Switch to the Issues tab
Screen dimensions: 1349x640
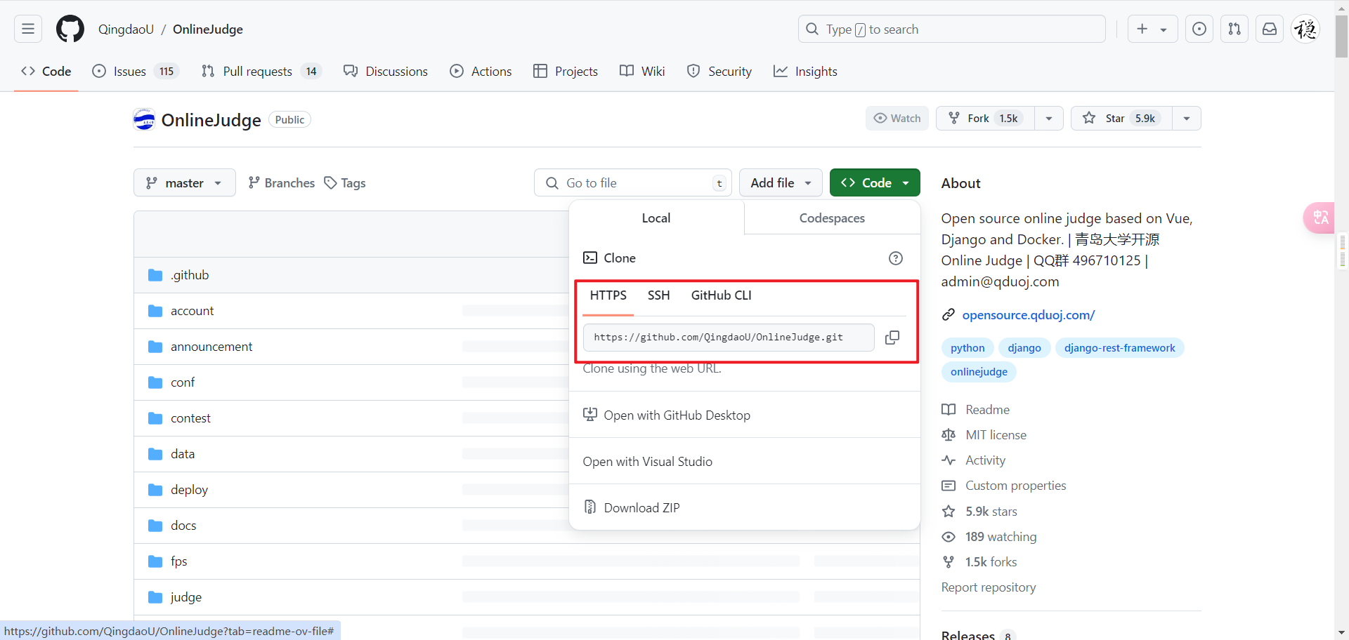(136, 71)
